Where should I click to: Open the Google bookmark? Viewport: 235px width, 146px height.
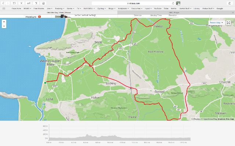[220, 8]
